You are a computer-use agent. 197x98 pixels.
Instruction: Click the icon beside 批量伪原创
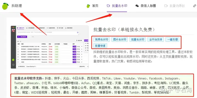[x=166, y=6]
